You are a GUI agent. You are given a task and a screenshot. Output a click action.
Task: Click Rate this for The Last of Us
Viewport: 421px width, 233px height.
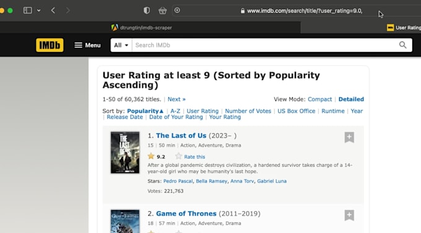[x=194, y=157]
